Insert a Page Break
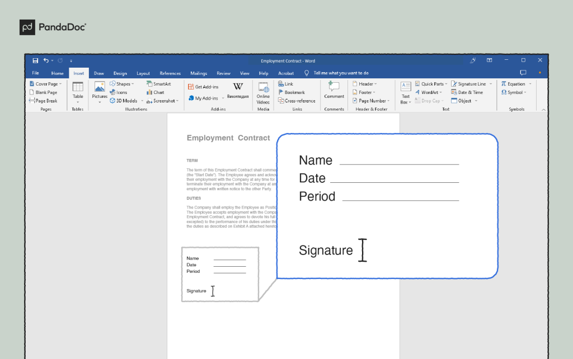The width and height of the screenshot is (573, 359). click(x=43, y=101)
